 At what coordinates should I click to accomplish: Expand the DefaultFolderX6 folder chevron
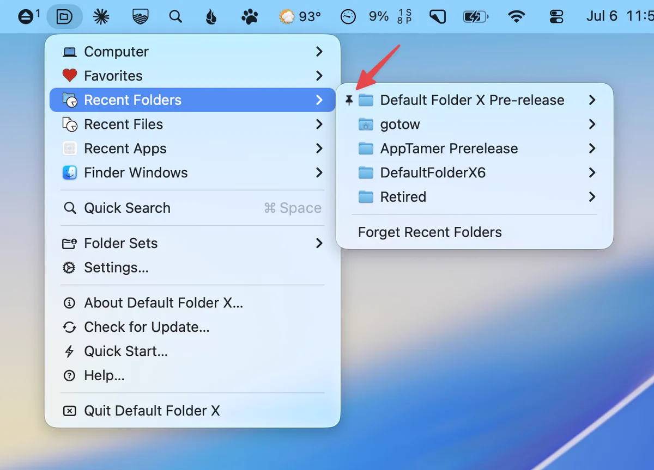(x=592, y=172)
